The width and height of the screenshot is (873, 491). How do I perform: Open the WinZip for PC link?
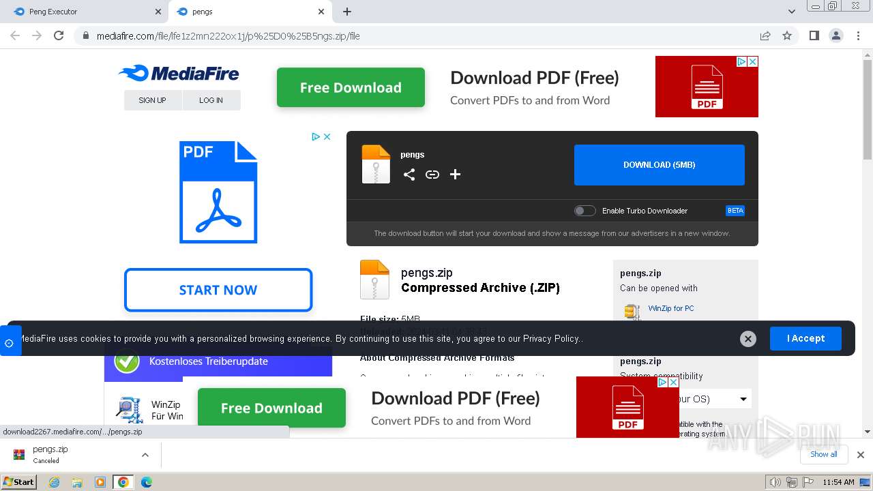pyautogui.click(x=671, y=308)
